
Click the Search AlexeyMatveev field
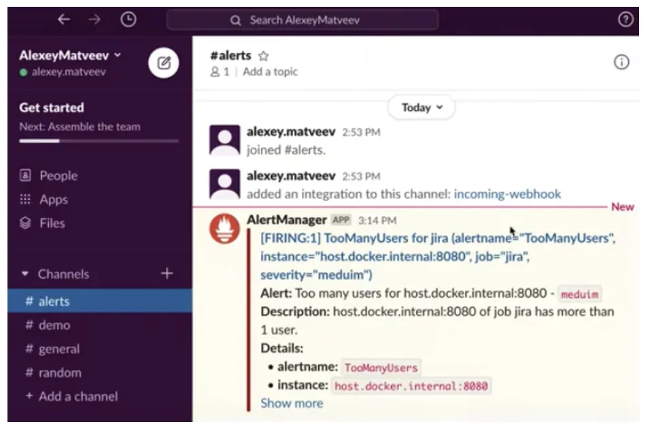pyautogui.click(x=303, y=20)
